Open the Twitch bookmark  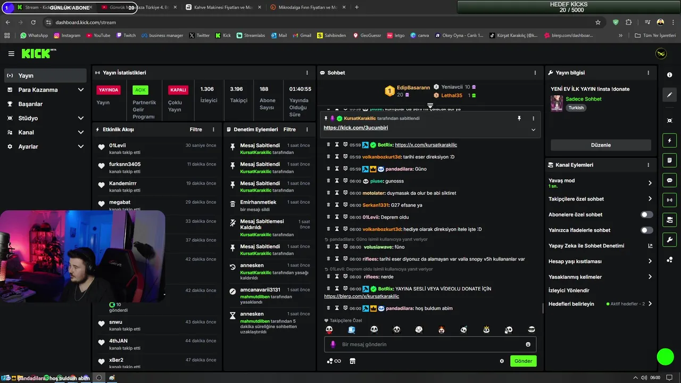click(126, 35)
